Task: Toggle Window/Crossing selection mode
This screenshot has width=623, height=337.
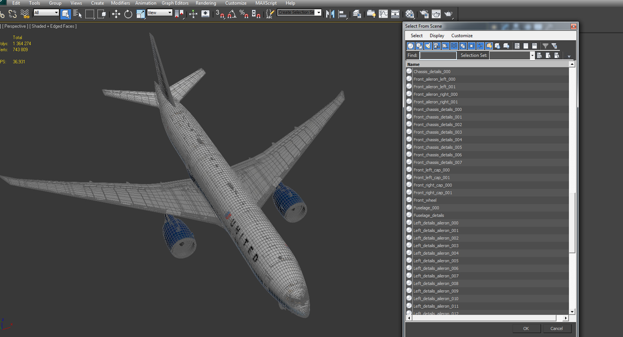Action: 102,14
